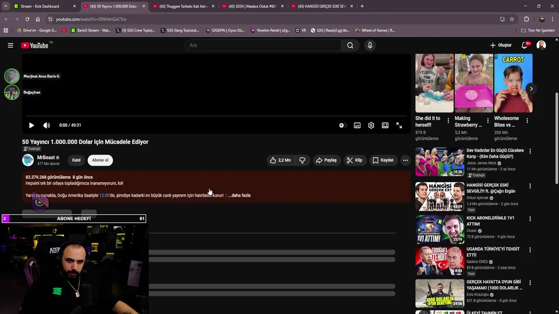Open options for Dev Kadınlar video
Screen dimensions: 559x314
[x=530, y=151]
